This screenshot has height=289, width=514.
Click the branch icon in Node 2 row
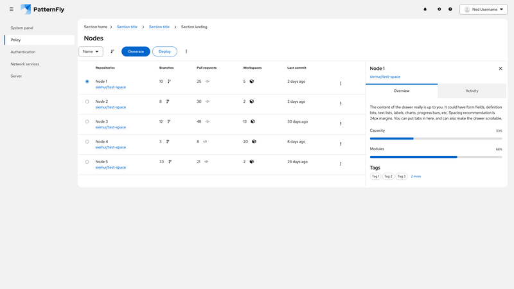(168, 101)
